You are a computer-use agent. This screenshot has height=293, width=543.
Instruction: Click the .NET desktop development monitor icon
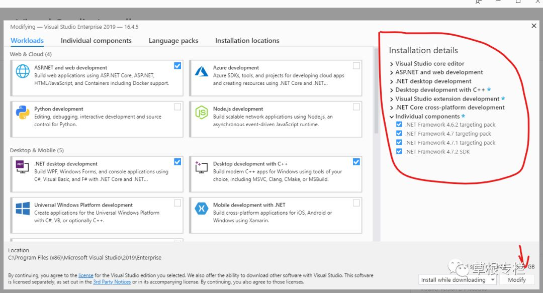[x=23, y=166]
